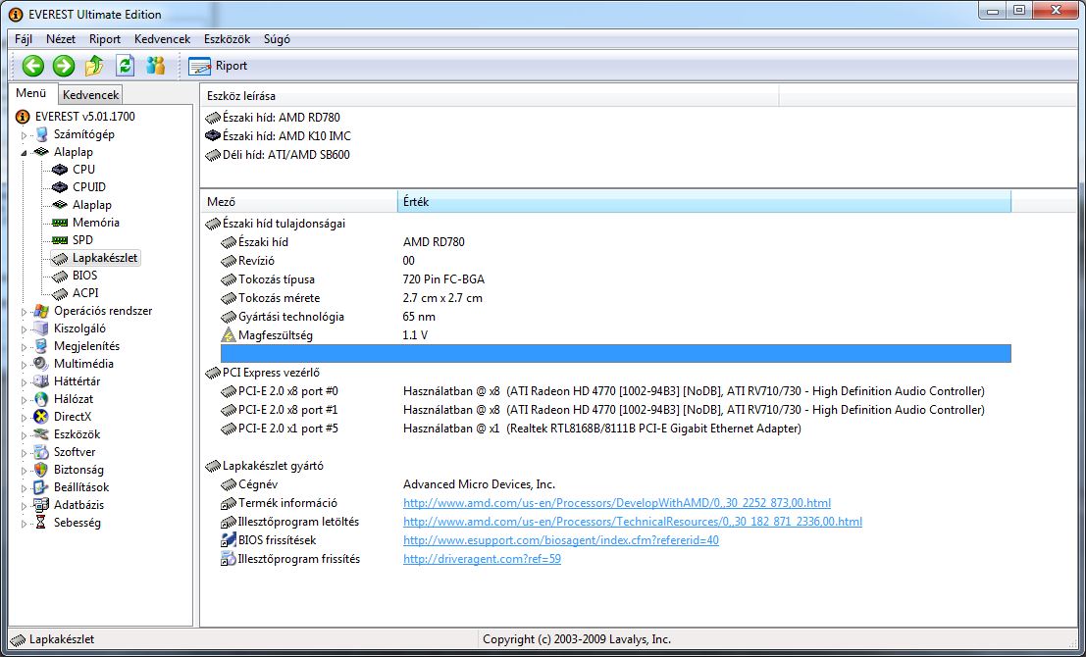Screen dimensions: 1086x657
Task: Click the Szoftver software icon
Action: pyautogui.click(x=41, y=452)
